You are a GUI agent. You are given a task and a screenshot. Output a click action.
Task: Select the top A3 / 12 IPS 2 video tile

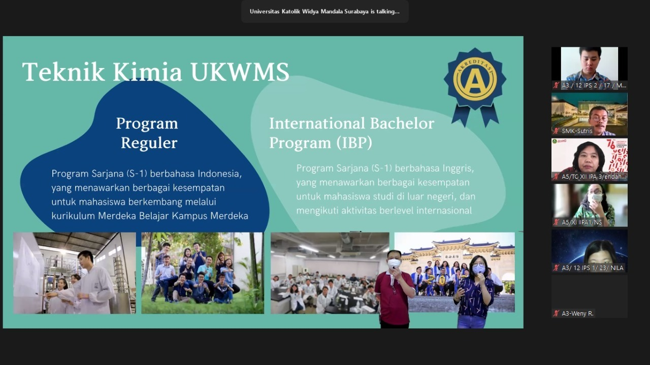pos(589,64)
